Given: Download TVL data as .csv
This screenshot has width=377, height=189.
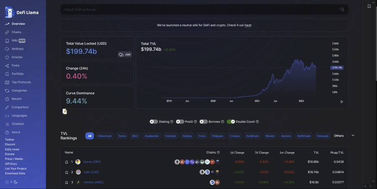Looking at the screenshot, I should 125,55.
